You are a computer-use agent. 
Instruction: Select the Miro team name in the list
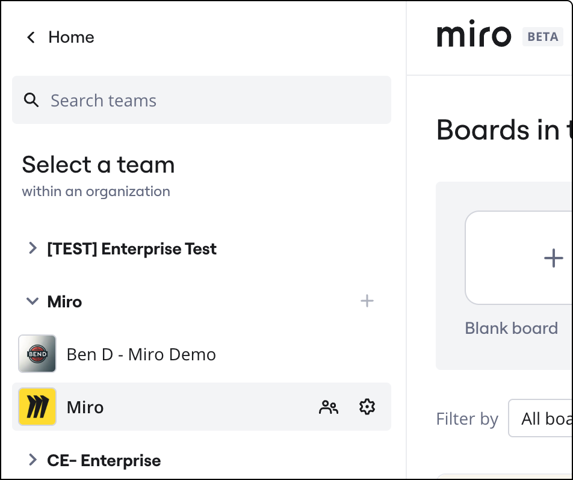(x=85, y=407)
